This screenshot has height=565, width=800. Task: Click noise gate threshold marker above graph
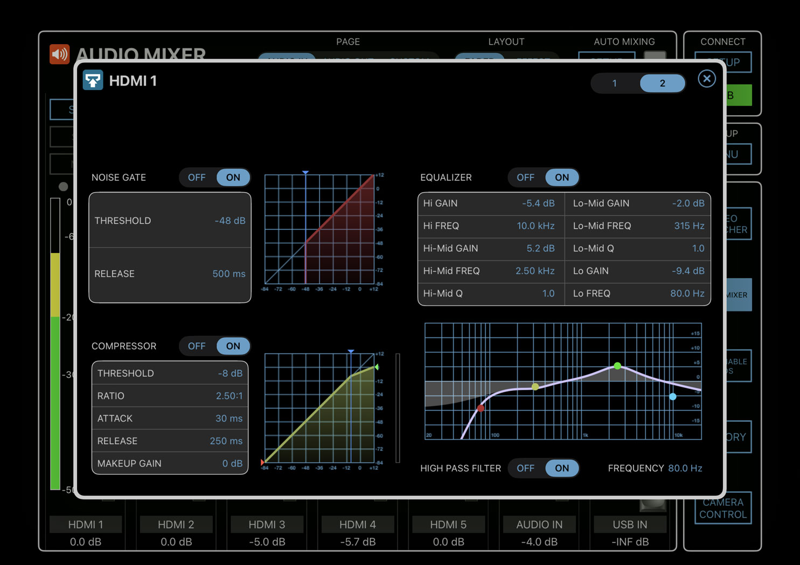[x=305, y=172]
